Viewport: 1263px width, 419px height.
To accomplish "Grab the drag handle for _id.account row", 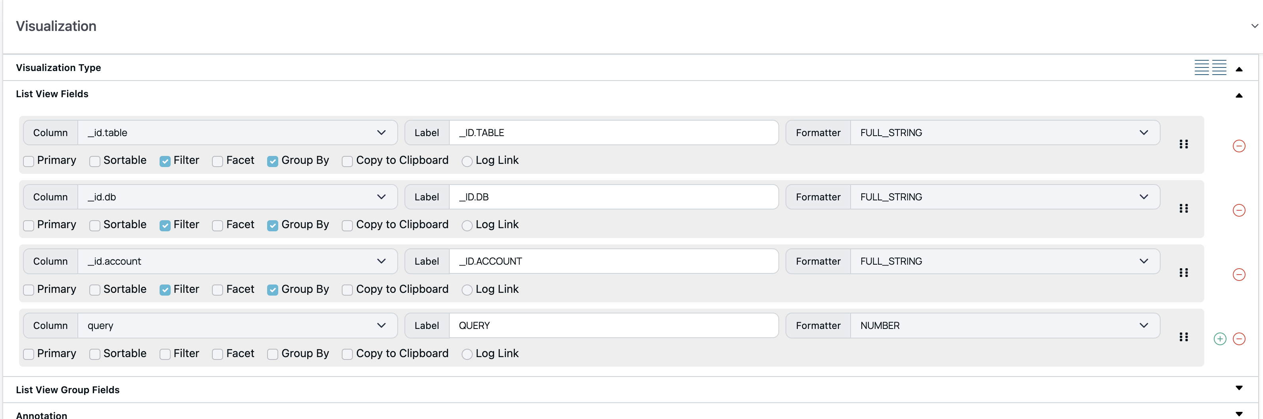I will point(1184,273).
